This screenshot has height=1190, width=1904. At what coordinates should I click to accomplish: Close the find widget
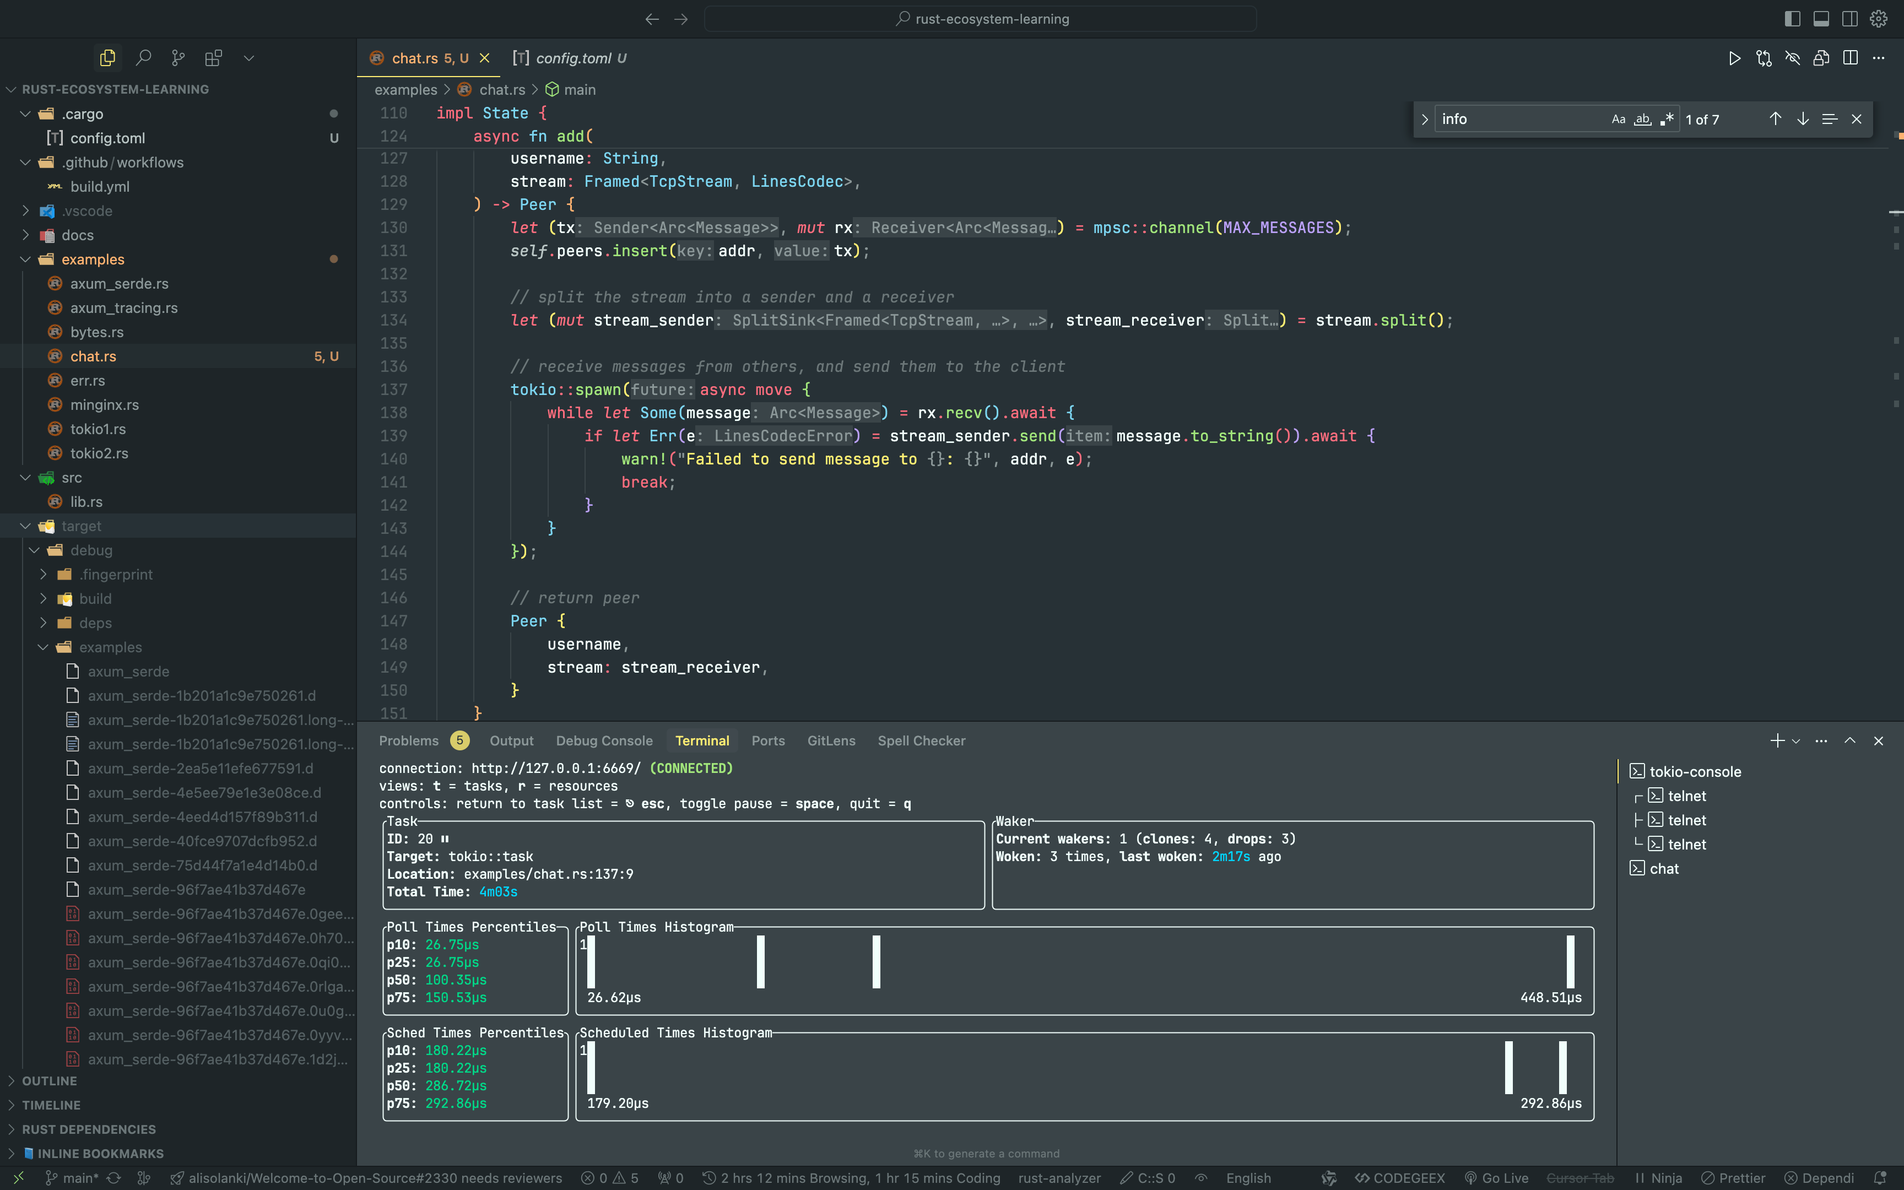click(x=1857, y=119)
